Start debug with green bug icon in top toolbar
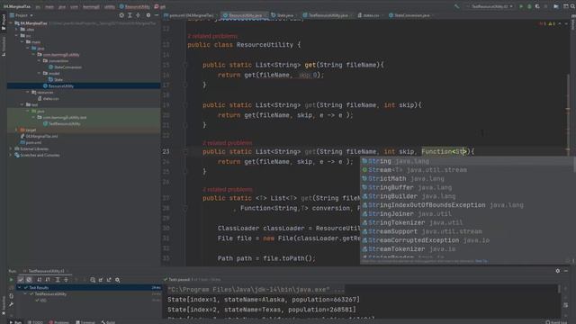 [x=529, y=6]
